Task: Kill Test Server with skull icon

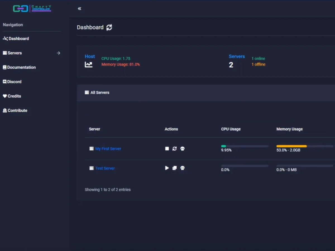Action: click(182, 168)
